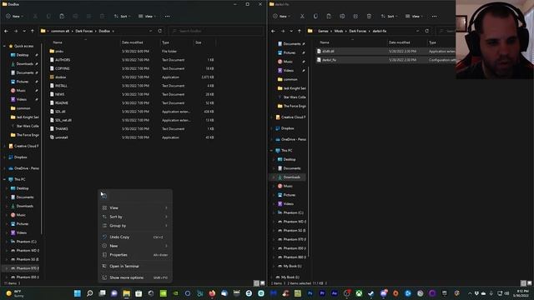
Task: Click Paste in the DosBox window toolbar
Action: tap(62, 17)
